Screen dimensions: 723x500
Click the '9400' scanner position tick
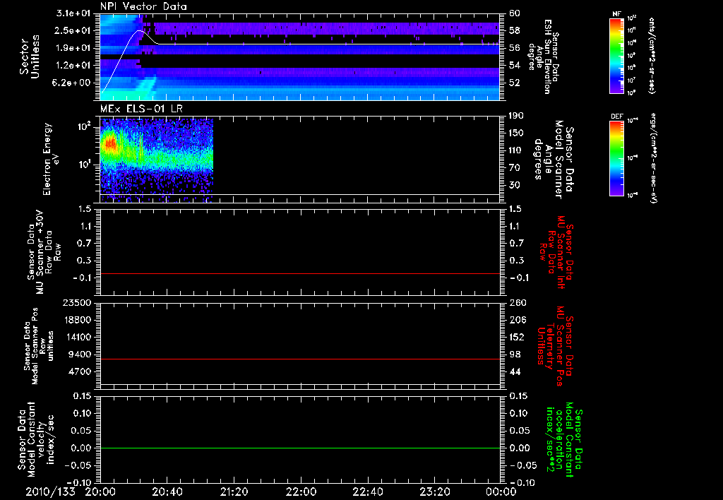[80, 355]
